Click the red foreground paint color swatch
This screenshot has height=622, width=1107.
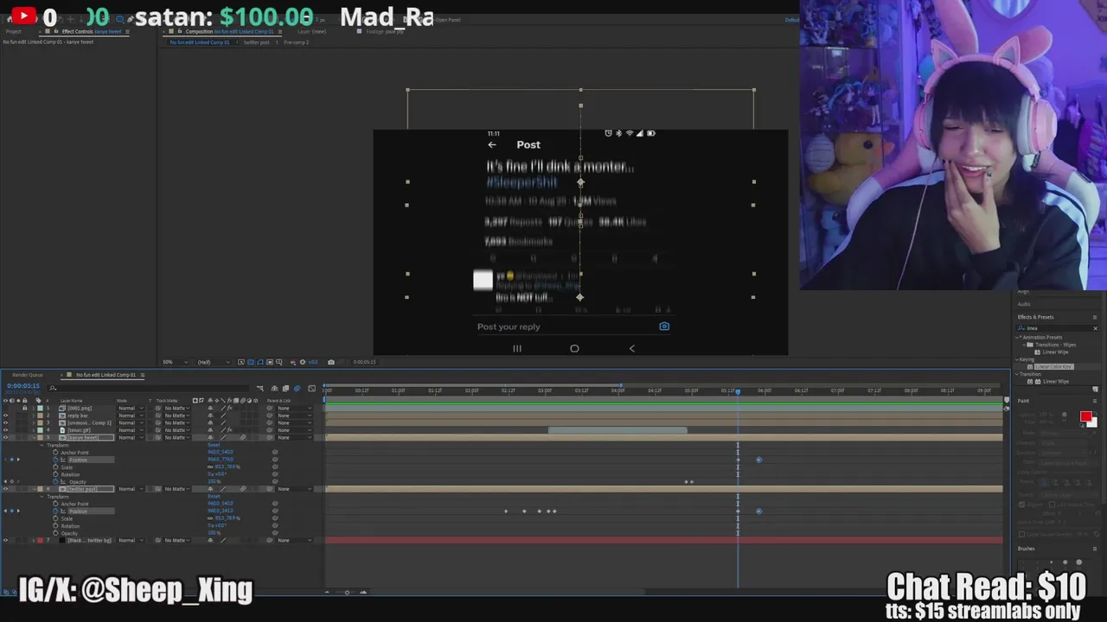pos(1085,416)
